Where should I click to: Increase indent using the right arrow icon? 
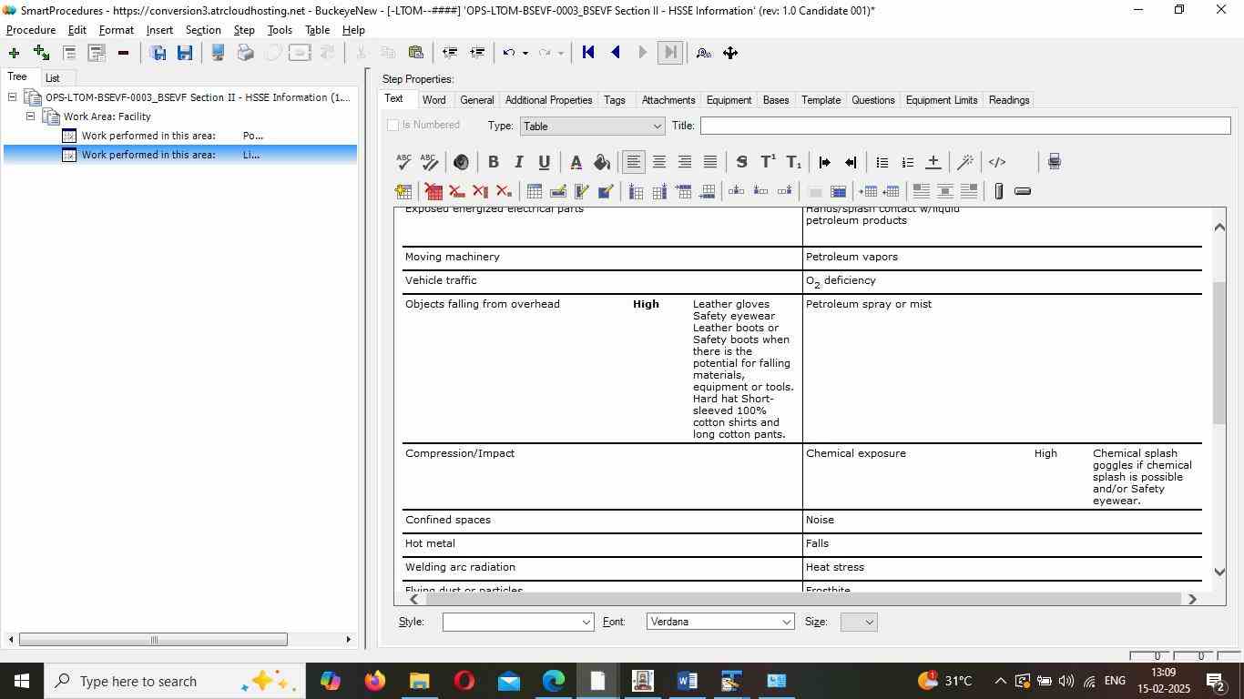(825, 162)
